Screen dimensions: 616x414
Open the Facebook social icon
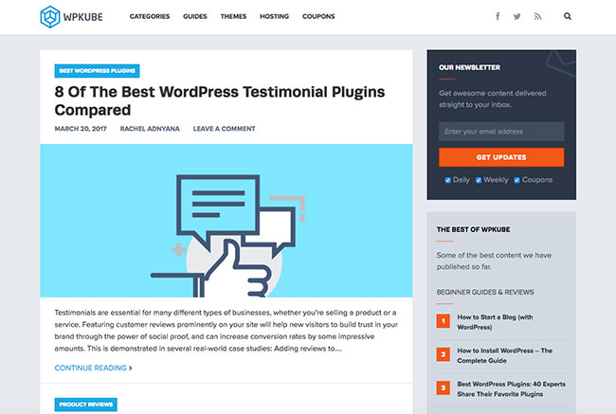point(498,16)
